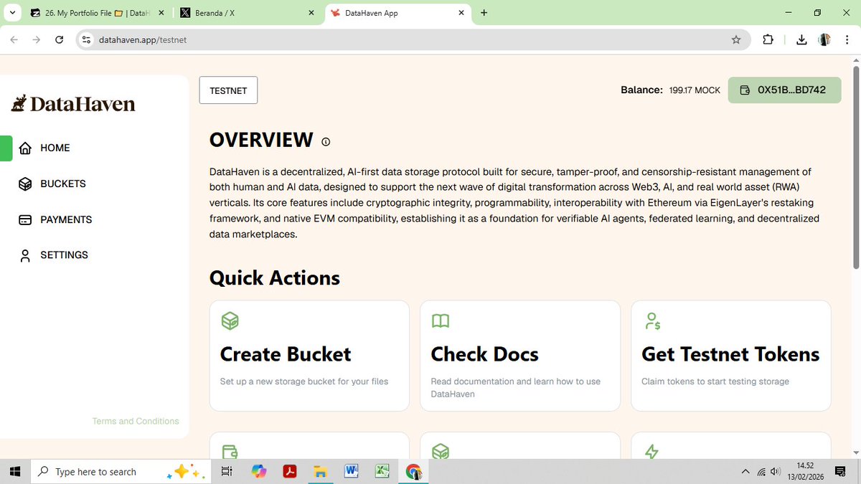Image resolution: width=861 pixels, height=484 pixels.
Task: Open the Create Bucket card
Action: 309,356
